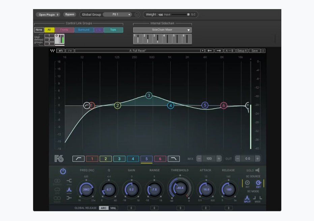Load the next preset with right arrow
Image resolution: width=314 pixels, height=221 pixels.
click(x=219, y=51)
